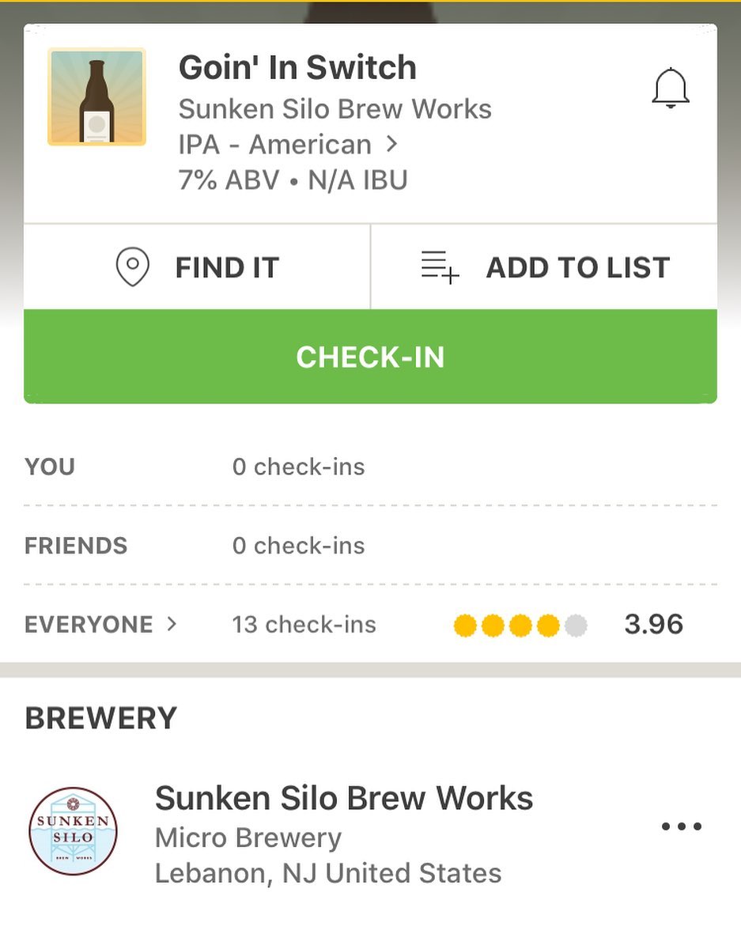The height and width of the screenshot is (926, 741).
Task: Open the brewery three-dots menu
Action: pyautogui.click(x=682, y=826)
